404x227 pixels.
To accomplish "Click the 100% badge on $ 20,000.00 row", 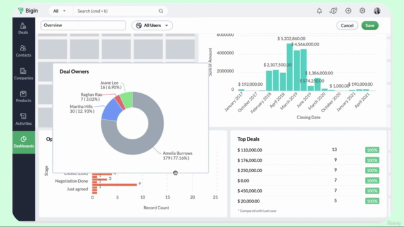I will 372,201.
